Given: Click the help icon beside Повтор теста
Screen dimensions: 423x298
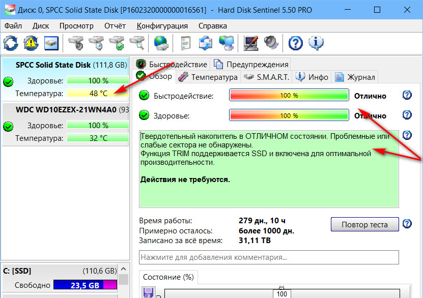Looking at the screenshot, I should pos(407,224).
